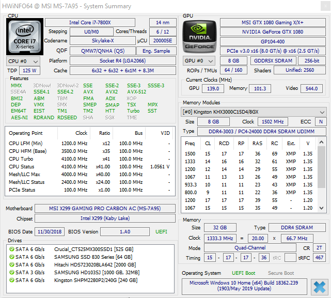Click the tRFC 467 value field
The image size is (331, 298).
pos(319,258)
